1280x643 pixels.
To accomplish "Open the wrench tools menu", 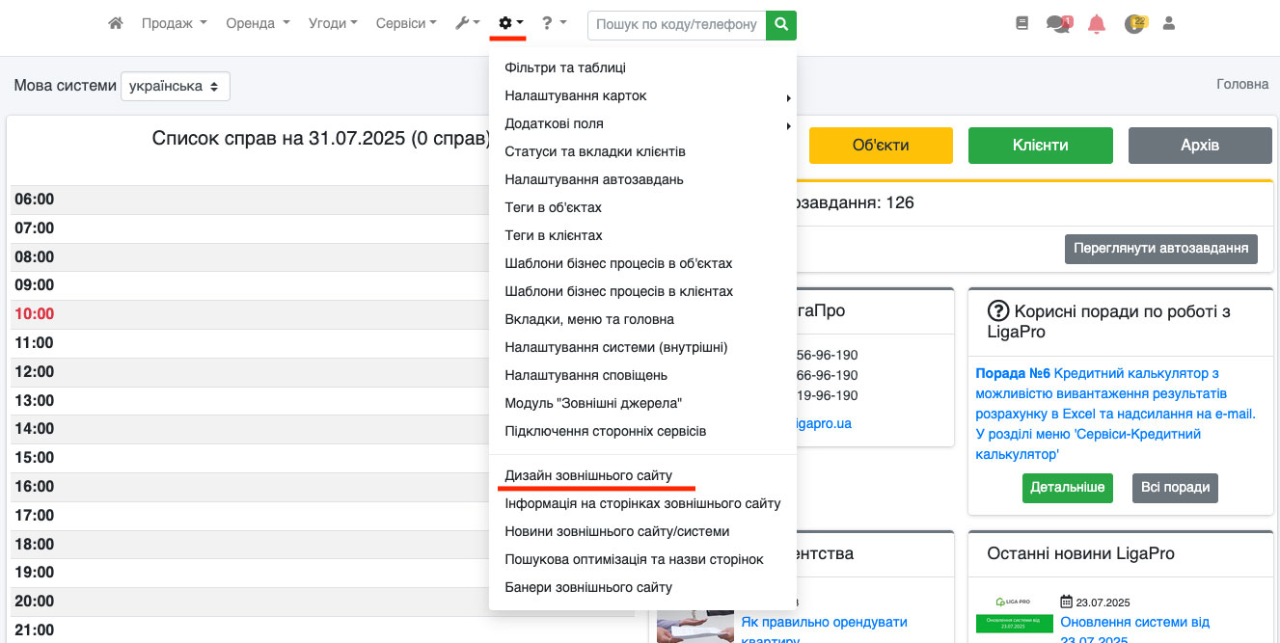I will coord(467,23).
